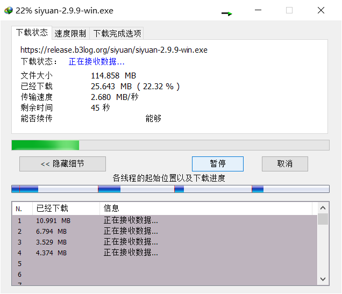The width and height of the screenshot is (342, 294).
Task: Switch to the 下载状态 tab
Action: pyautogui.click(x=32, y=33)
